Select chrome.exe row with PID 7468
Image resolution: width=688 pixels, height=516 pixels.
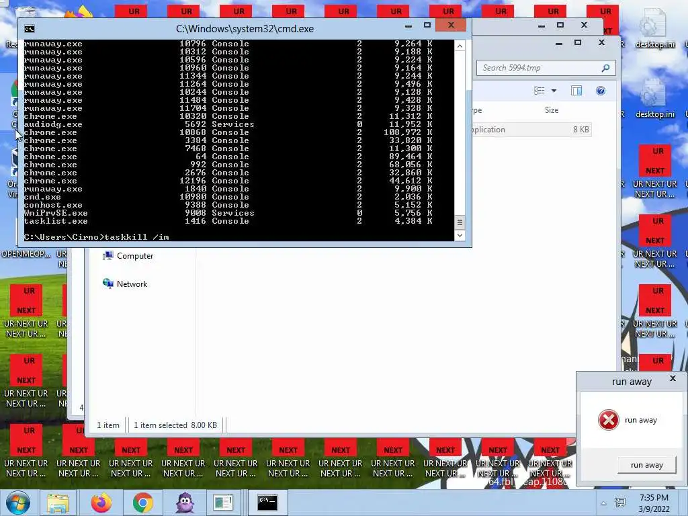click(228, 148)
